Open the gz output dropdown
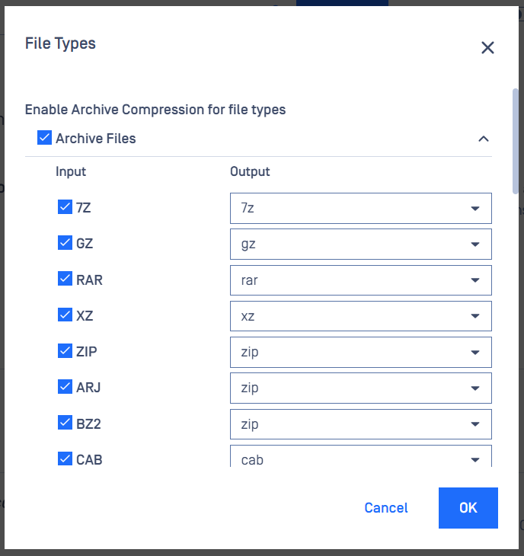The height and width of the screenshot is (556, 524). pyautogui.click(x=360, y=244)
